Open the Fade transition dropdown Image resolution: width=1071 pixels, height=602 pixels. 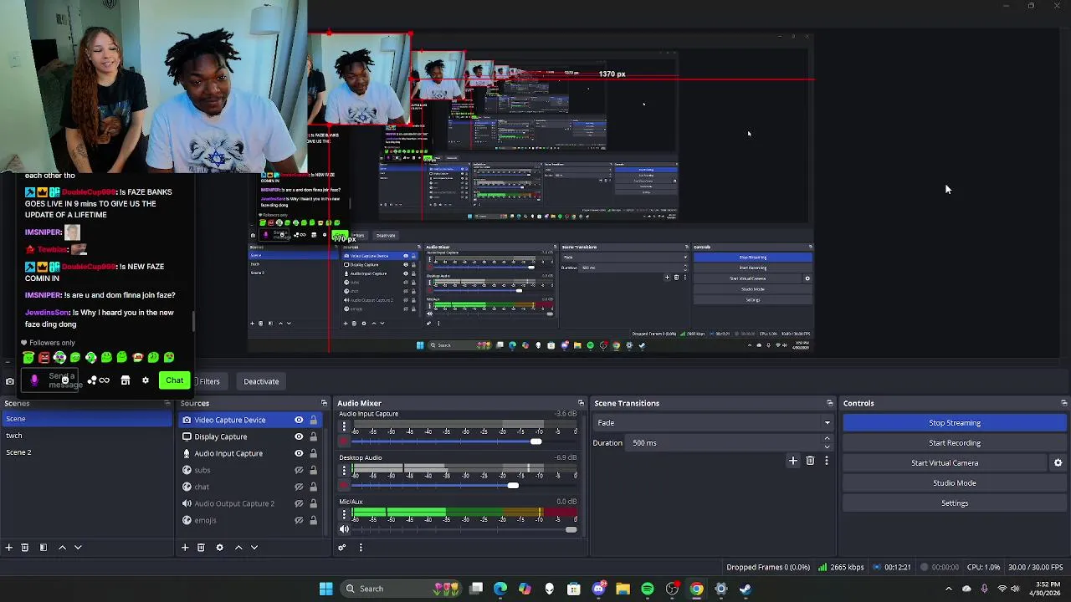pos(714,423)
